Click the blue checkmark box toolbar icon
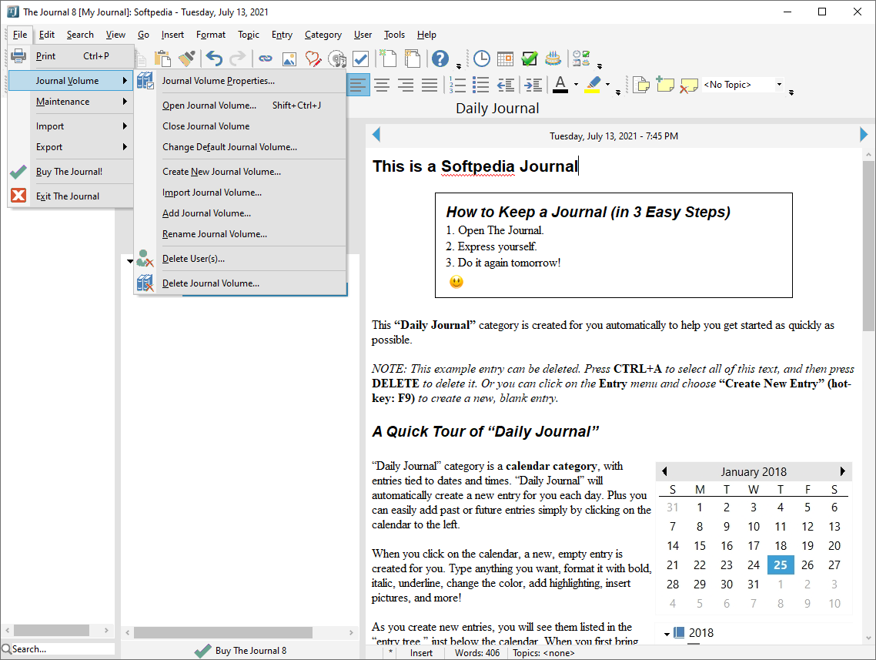Screen dimensions: 876x660 (x=361, y=58)
